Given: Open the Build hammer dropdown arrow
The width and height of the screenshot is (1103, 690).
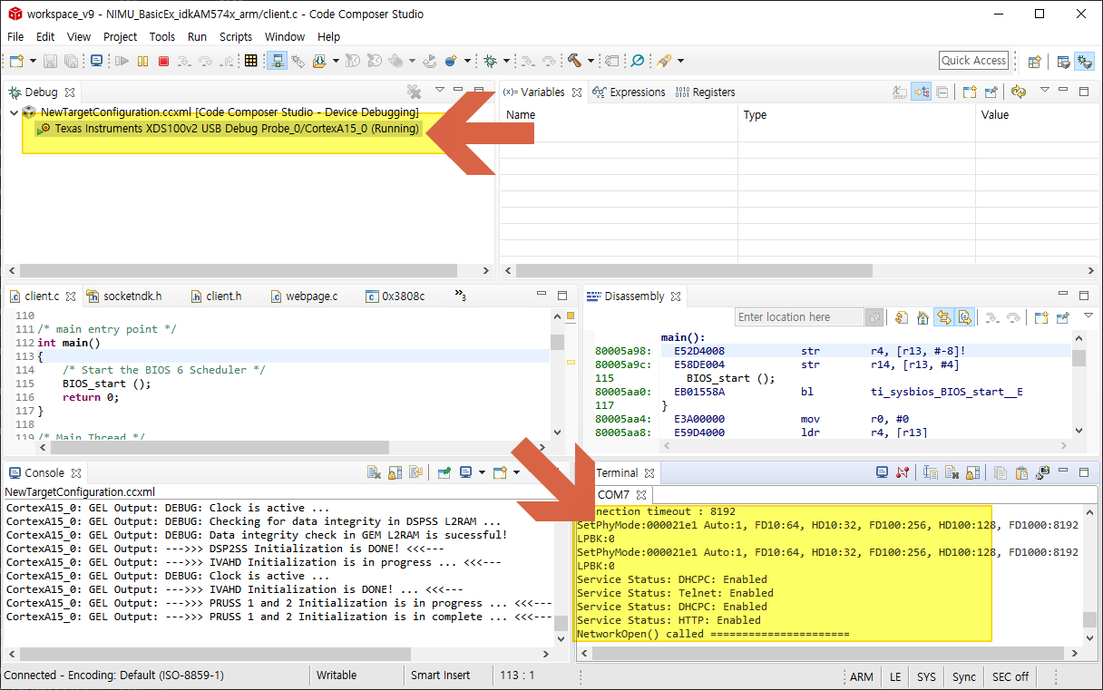Looking at the screenshot, I should (x=591, y=61).
